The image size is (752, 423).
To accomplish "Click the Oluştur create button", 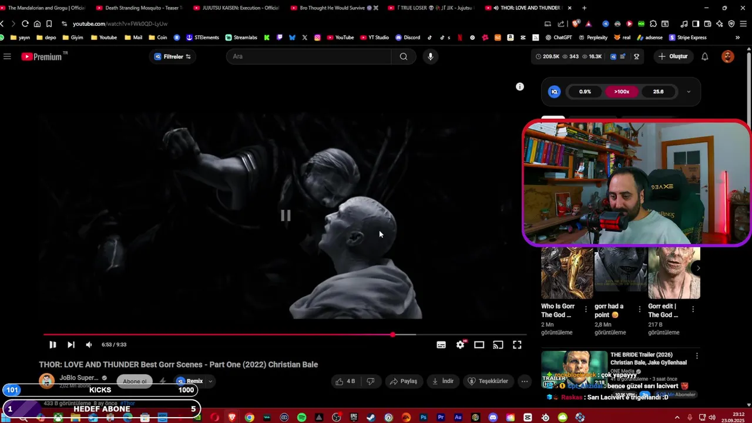I will click(x=673, y=56).
